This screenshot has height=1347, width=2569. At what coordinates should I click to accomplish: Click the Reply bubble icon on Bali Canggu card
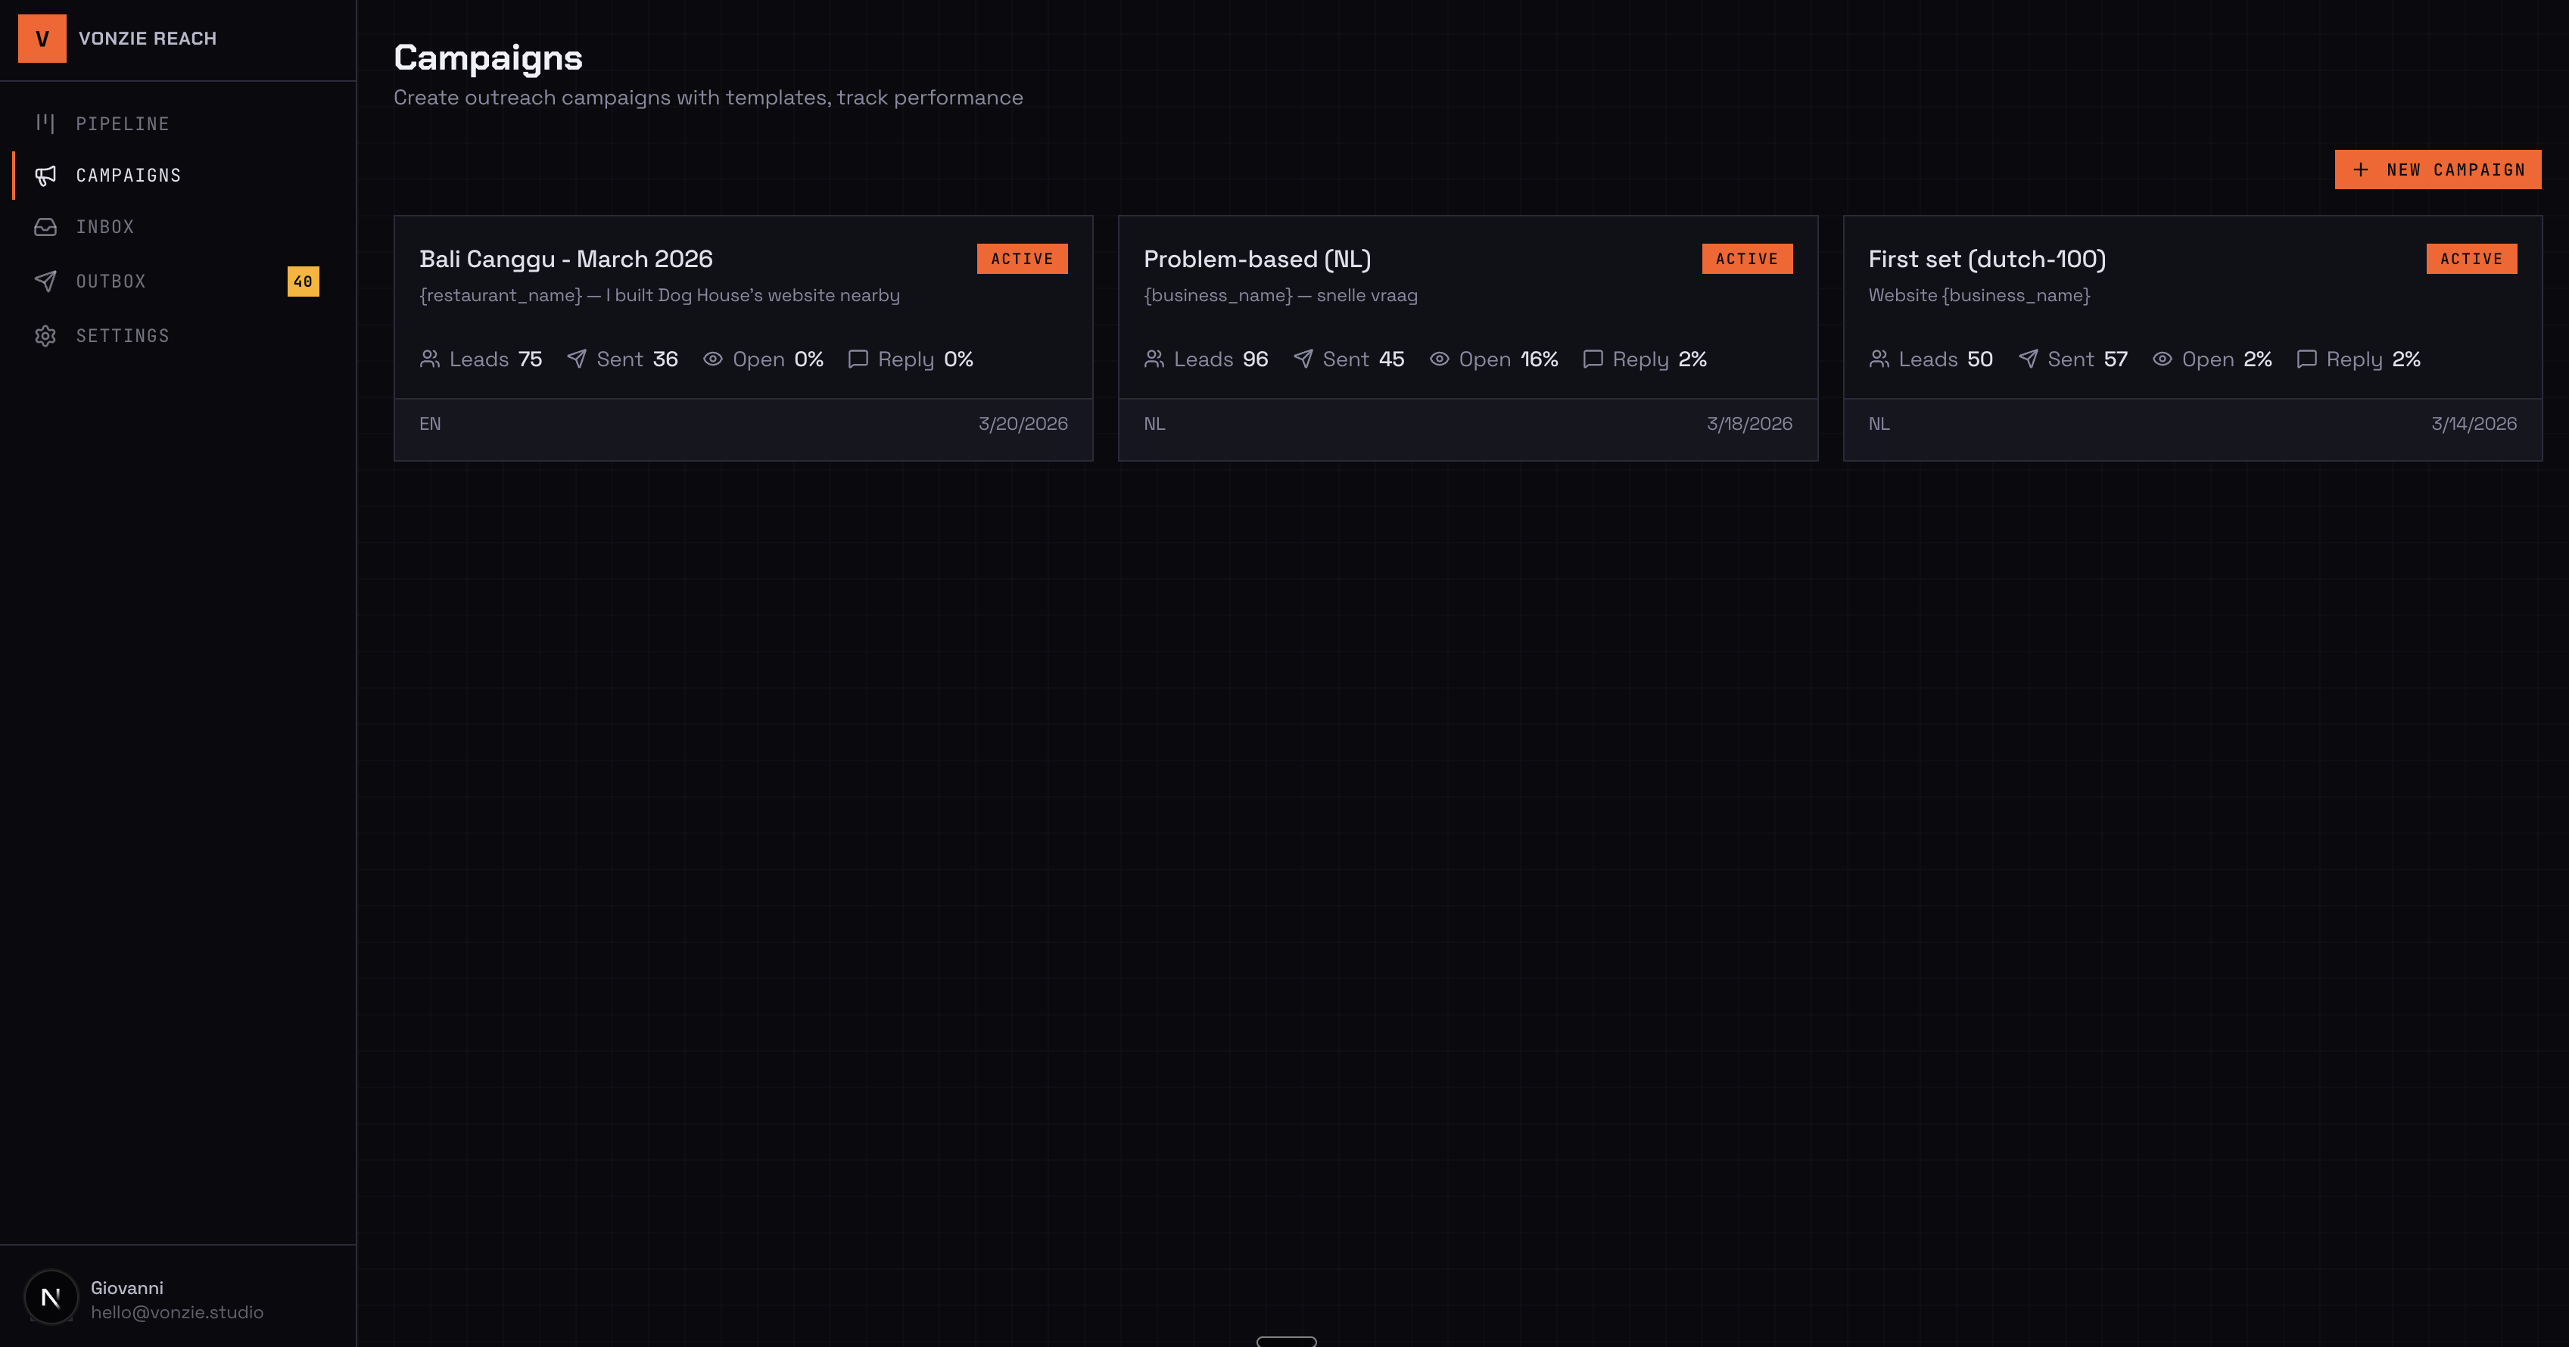[x=858, y=359]
